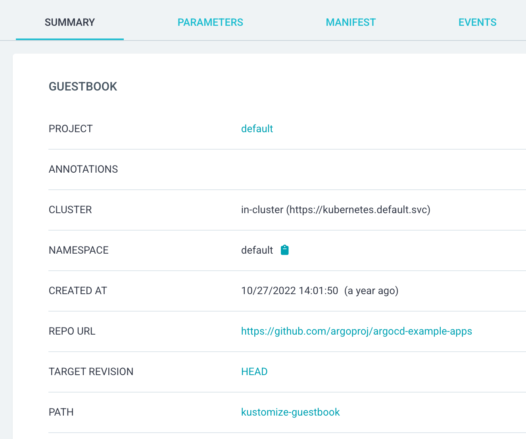This screenshot has width=526, height=439.
Task: Click the HEAD target revision link
Action: [x=254, y=372]
